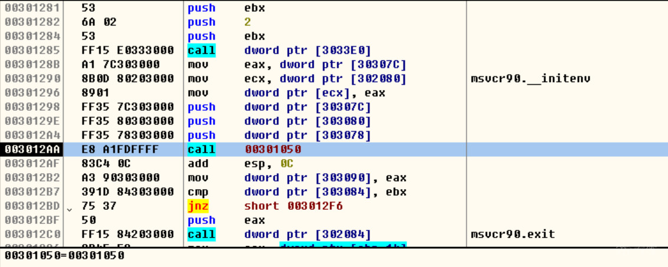The height and width of the screenshot is (267, 668).
Task: Click hex bytes 8901
Action: (x=96, y=93)
